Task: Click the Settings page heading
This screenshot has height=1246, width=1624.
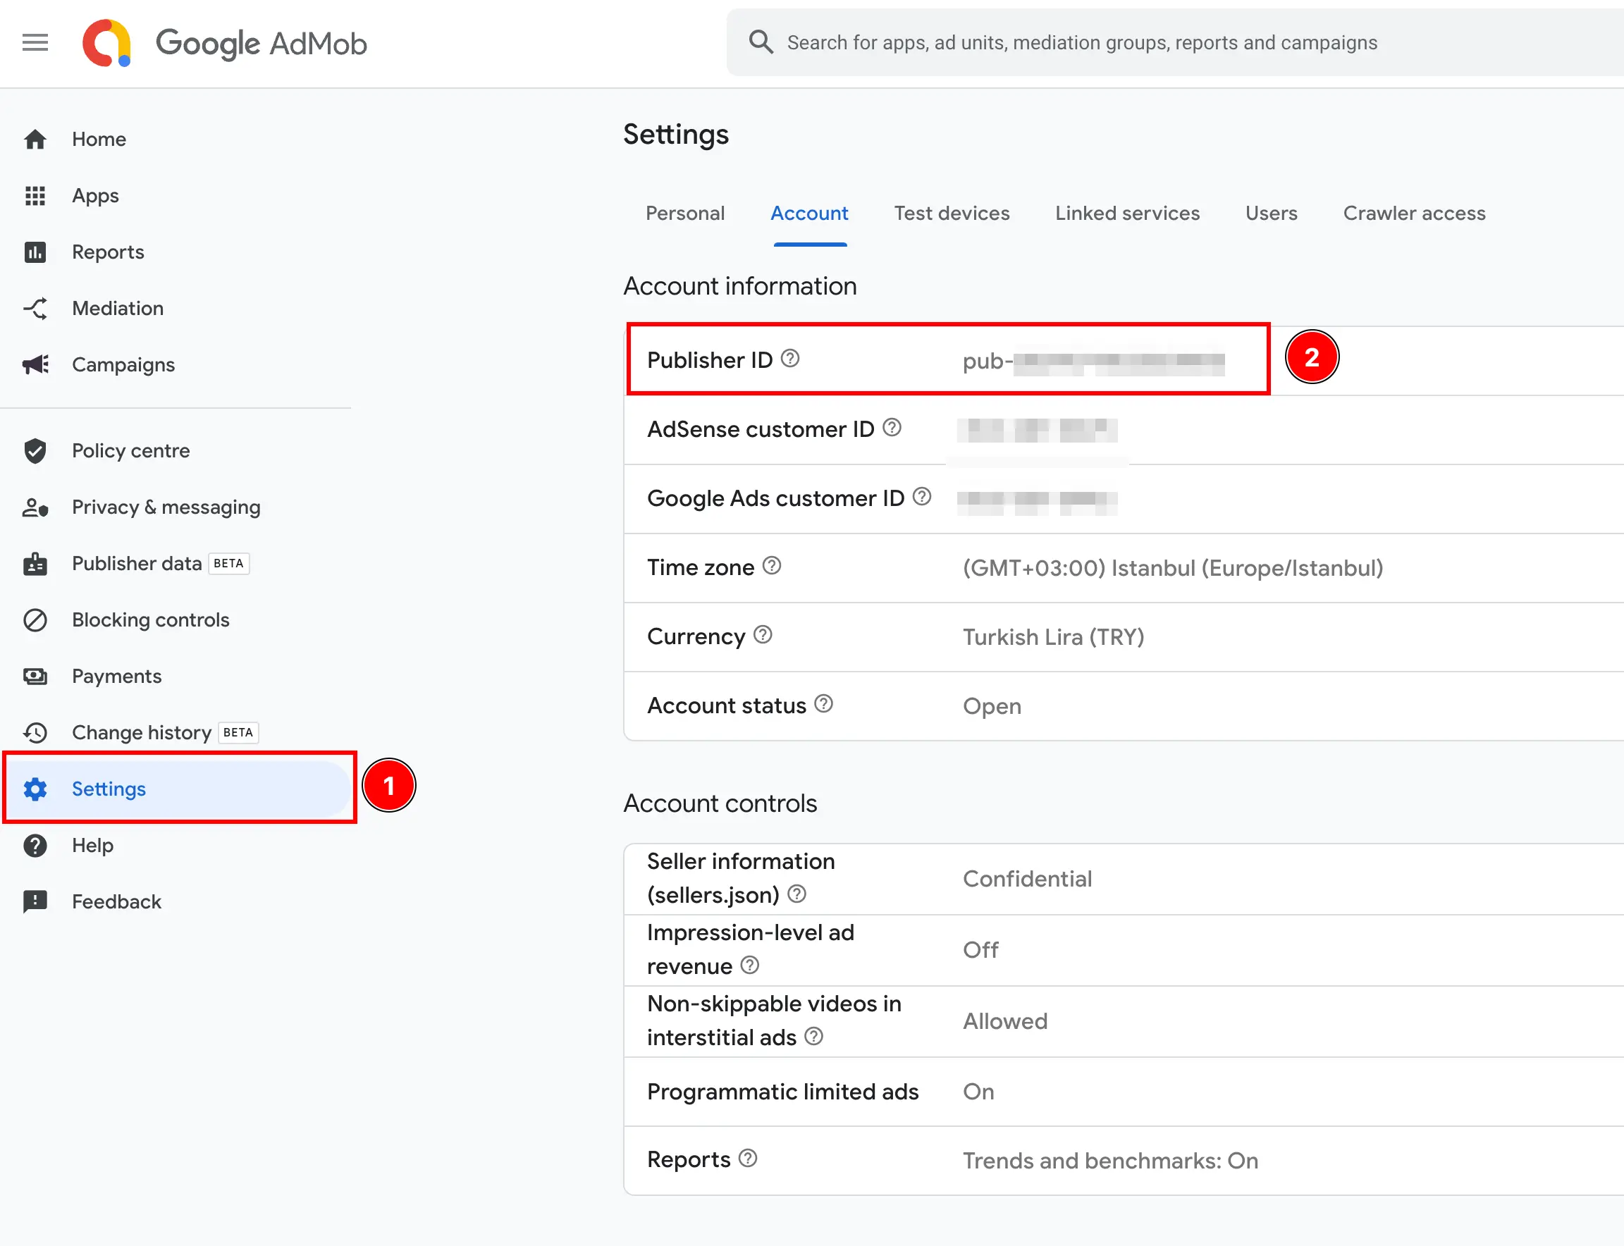Action: coord(676,134)
